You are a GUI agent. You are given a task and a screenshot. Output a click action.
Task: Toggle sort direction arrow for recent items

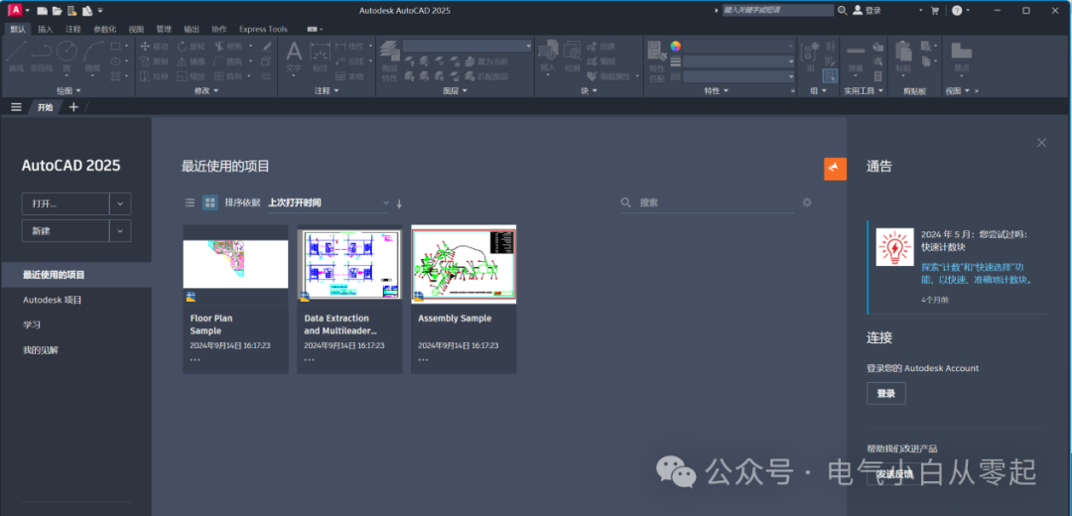tap(399, 203)
